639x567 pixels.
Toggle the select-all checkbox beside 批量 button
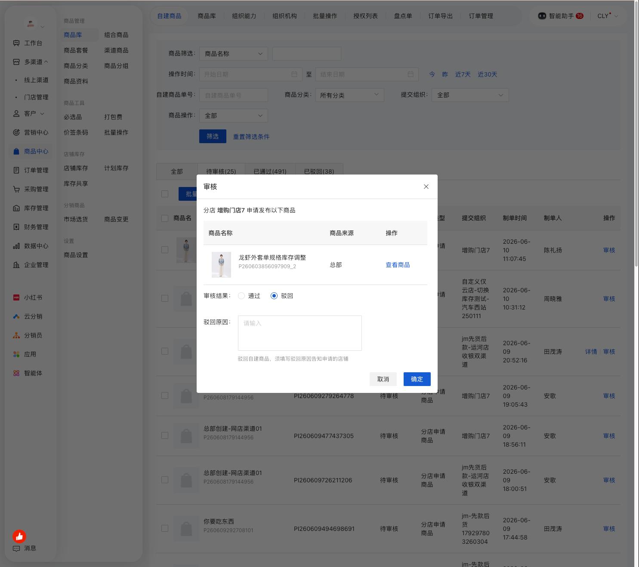165,194
